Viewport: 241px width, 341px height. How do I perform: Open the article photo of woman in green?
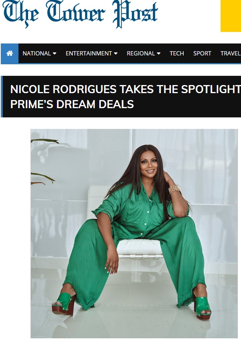(x=134, y=234)
